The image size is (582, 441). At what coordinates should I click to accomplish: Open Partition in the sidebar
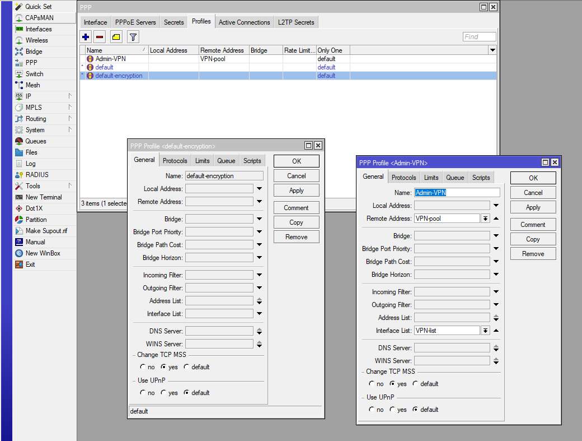pyautogui.click(x=36, y=220)
